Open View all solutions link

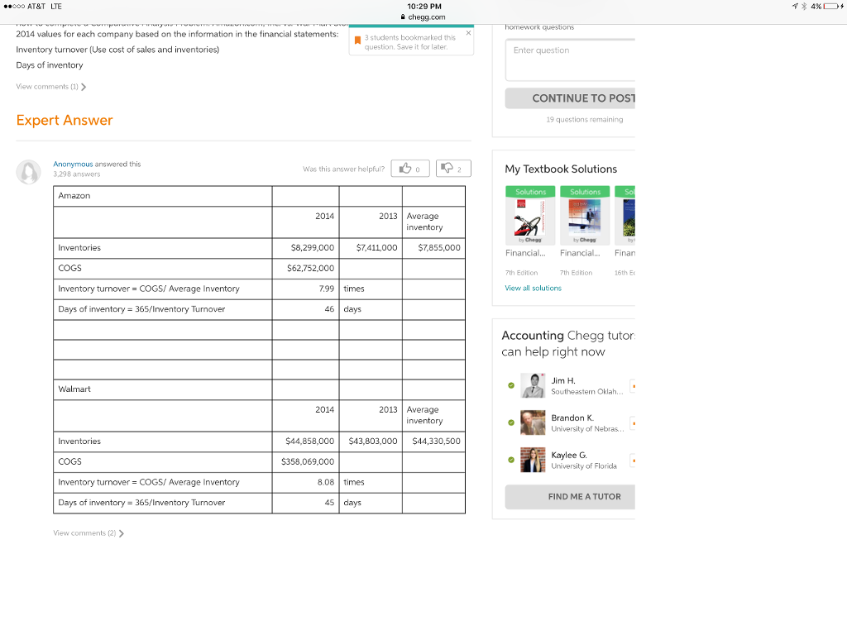[534, 288]
